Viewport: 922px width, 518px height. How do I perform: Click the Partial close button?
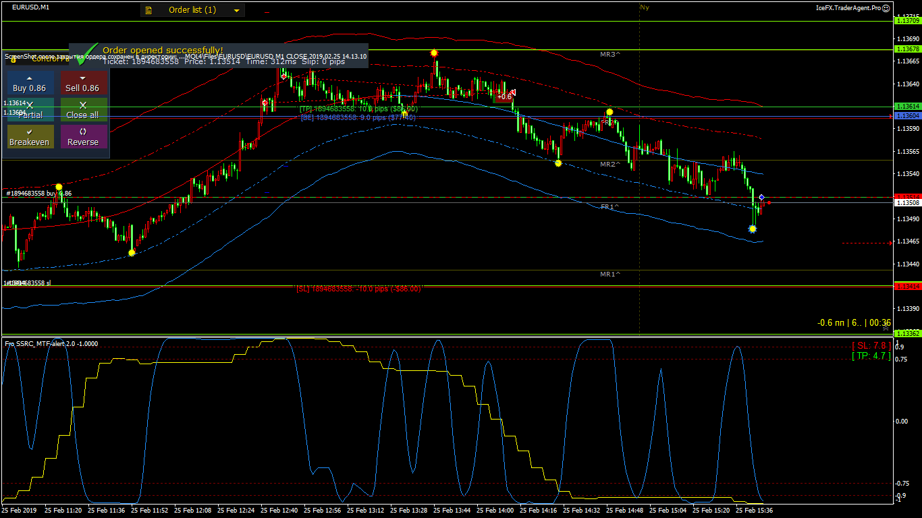[x=30, y=110]
